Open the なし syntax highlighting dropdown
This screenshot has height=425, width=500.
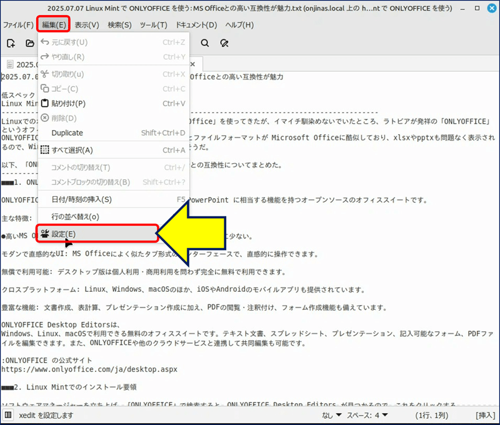pyautogui.click(x=332, y=415)
